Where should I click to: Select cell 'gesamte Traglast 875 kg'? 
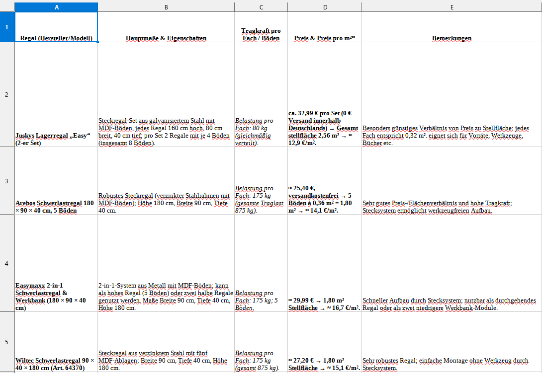pos(261,181)
